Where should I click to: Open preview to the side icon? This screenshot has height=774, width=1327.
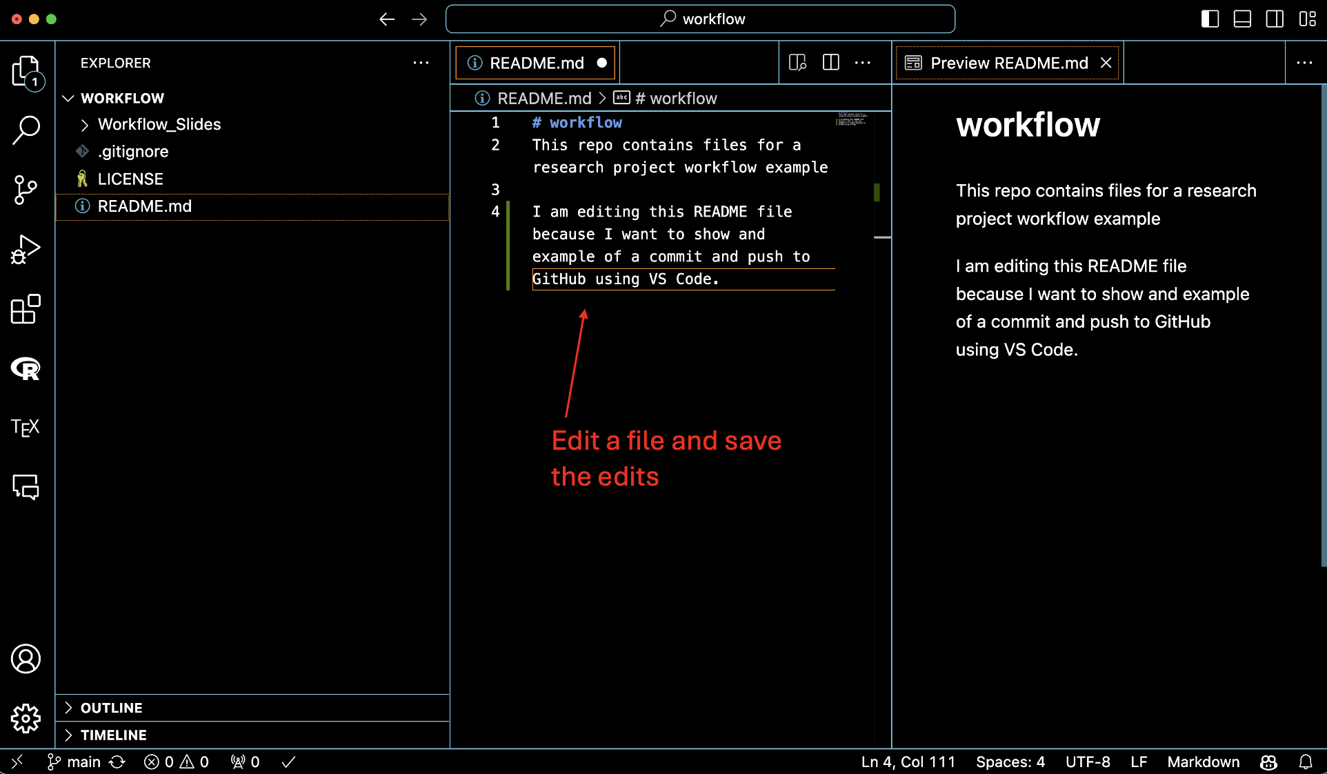[797, 63]
